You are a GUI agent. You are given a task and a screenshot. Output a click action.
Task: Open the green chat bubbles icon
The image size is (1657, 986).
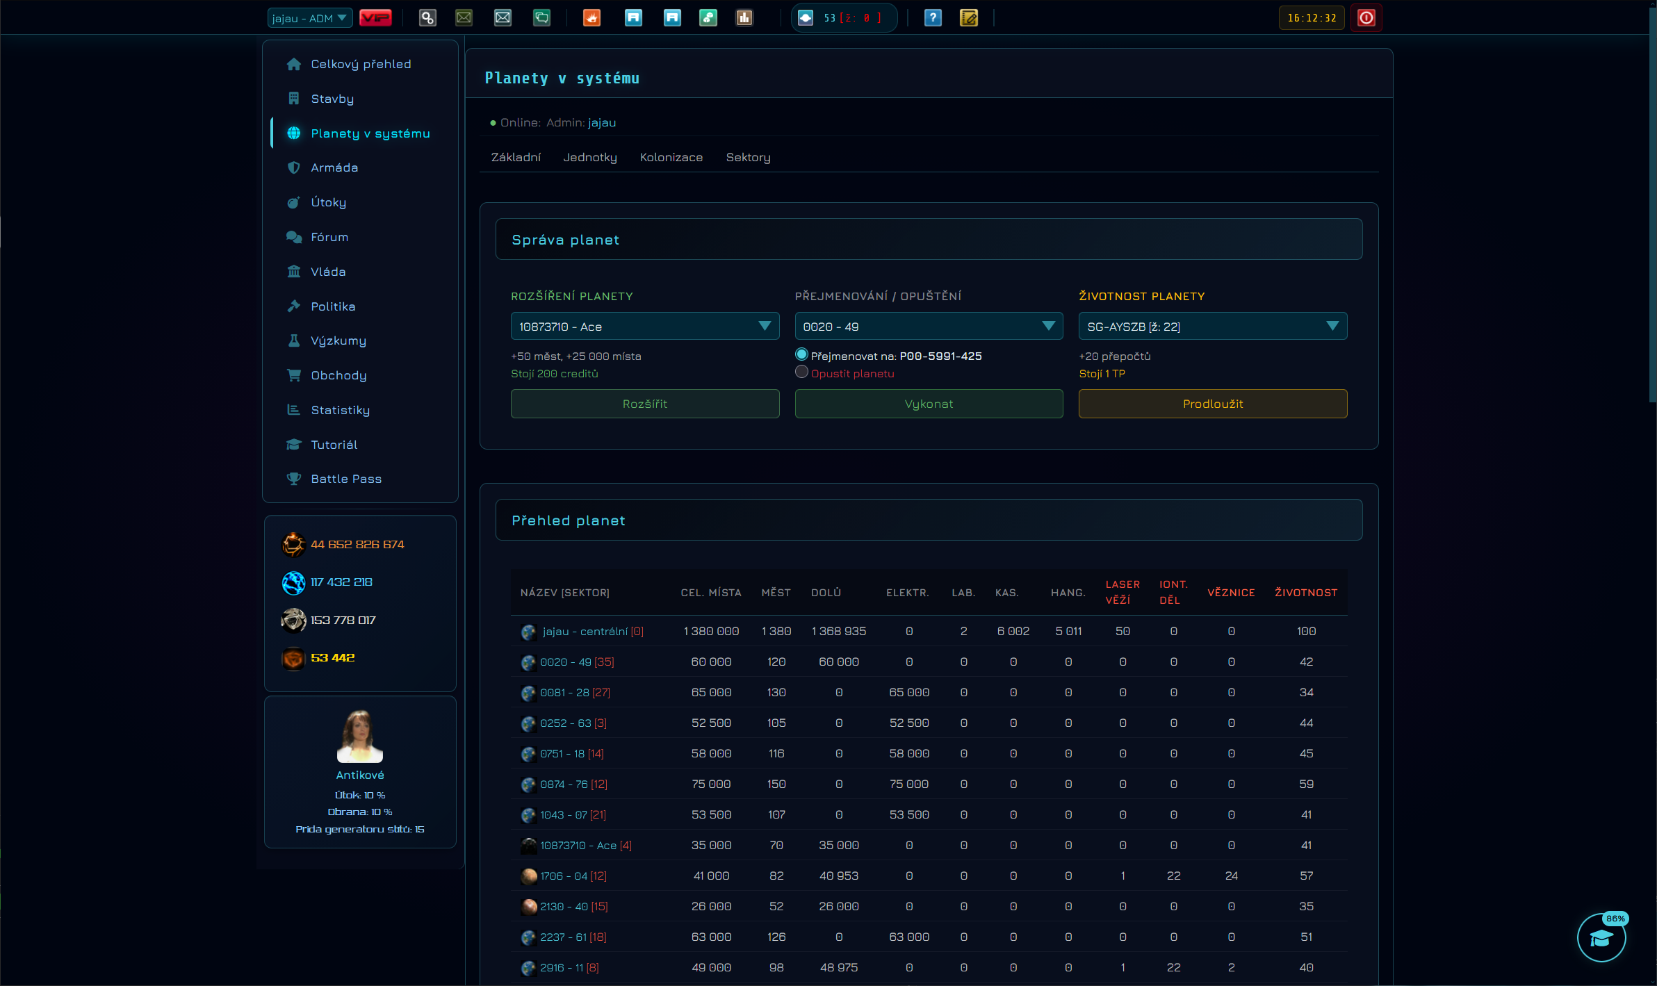coord(541,18)
